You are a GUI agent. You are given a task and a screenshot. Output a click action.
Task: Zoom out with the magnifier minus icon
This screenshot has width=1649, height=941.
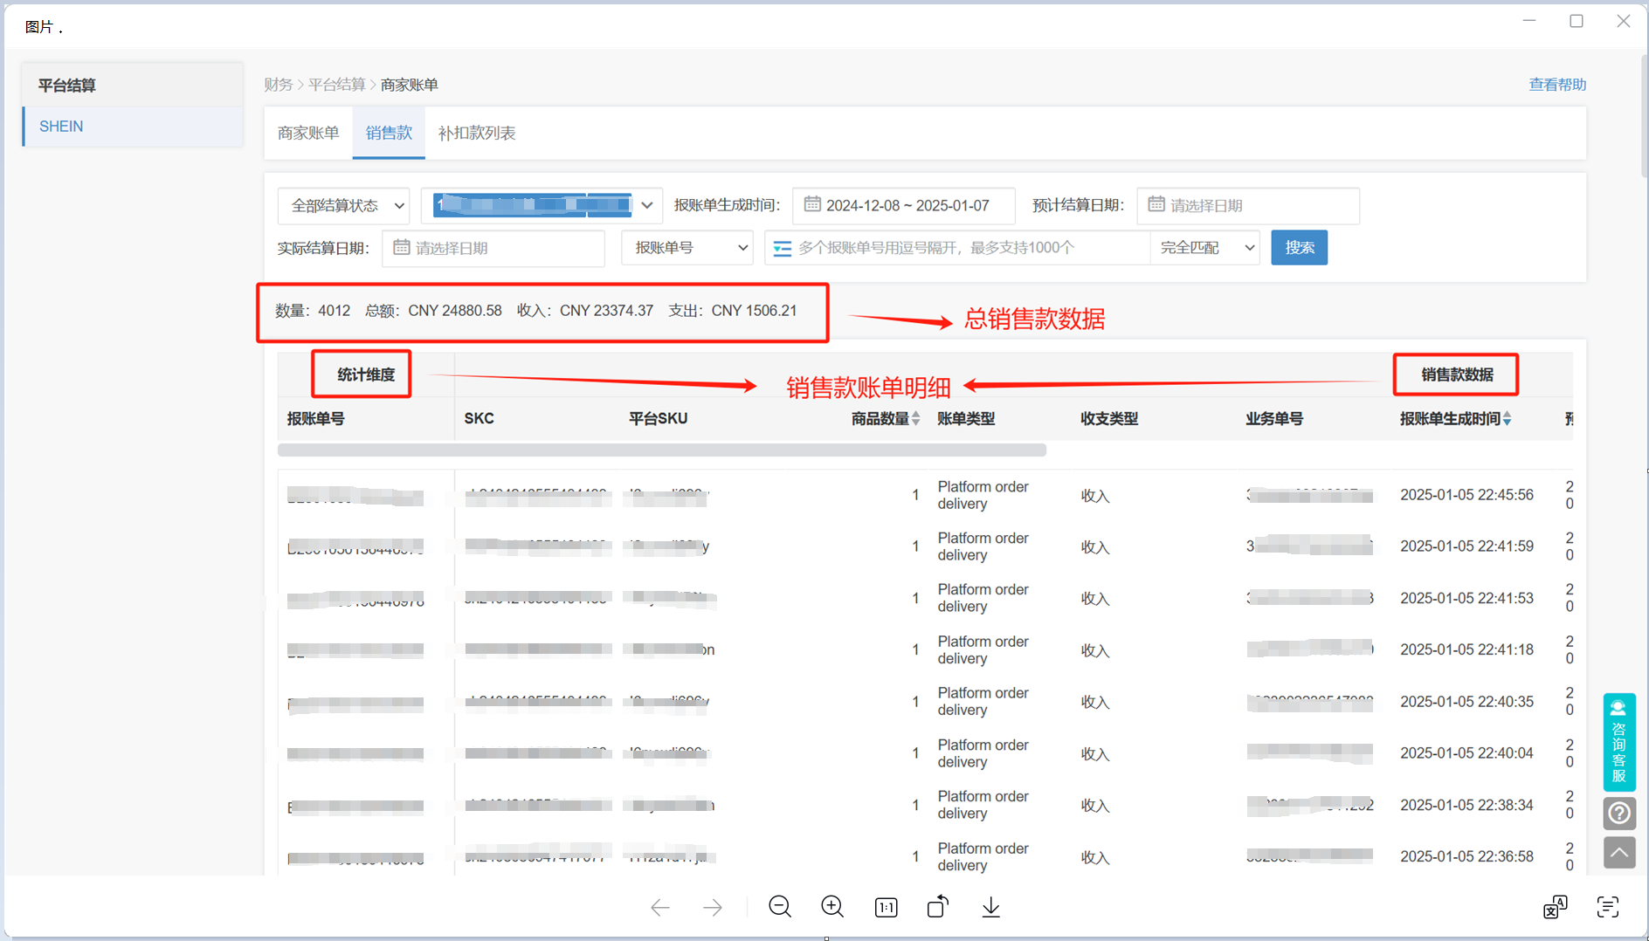pyautogui.click(x=780, y=907)
